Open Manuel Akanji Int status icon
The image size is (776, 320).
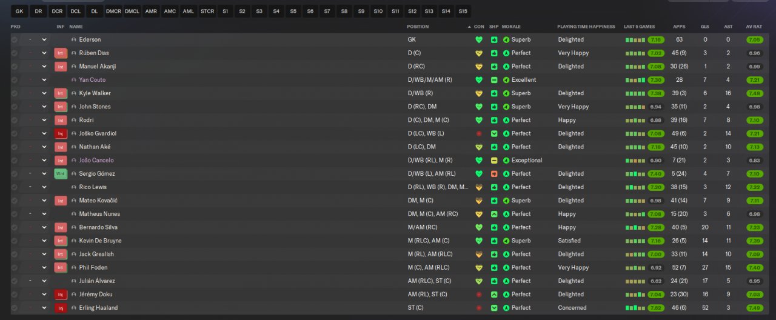60,67
